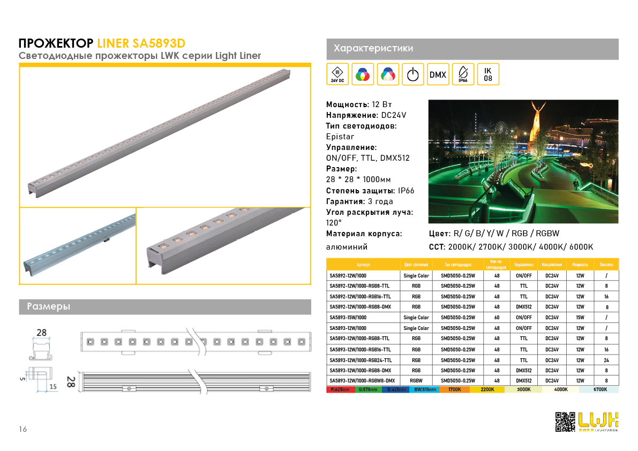Image resolution: width=638 pixels, height=451 pixels.
Task: Click the first RGB color circles icon
Action: [x=363, y=74]
